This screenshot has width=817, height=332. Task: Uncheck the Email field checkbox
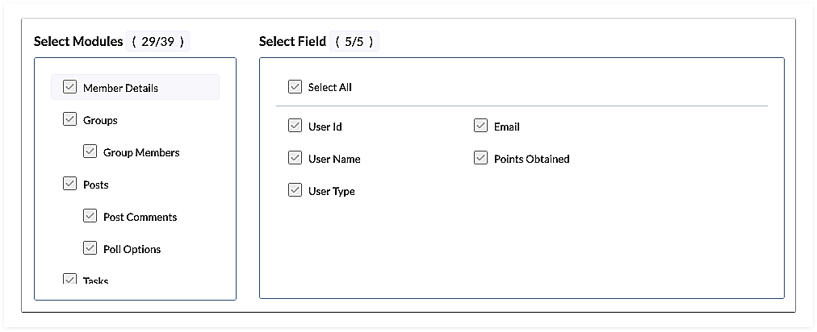click(480, 126)
